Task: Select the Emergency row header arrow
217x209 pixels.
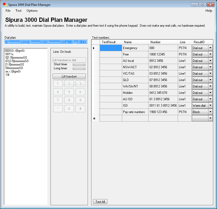Action: 96,48
